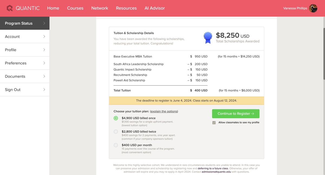The height and width of the screenshot is (175, 325).
Task: Toggle Allow classmates to see my profile
Action: coord(214,123)
